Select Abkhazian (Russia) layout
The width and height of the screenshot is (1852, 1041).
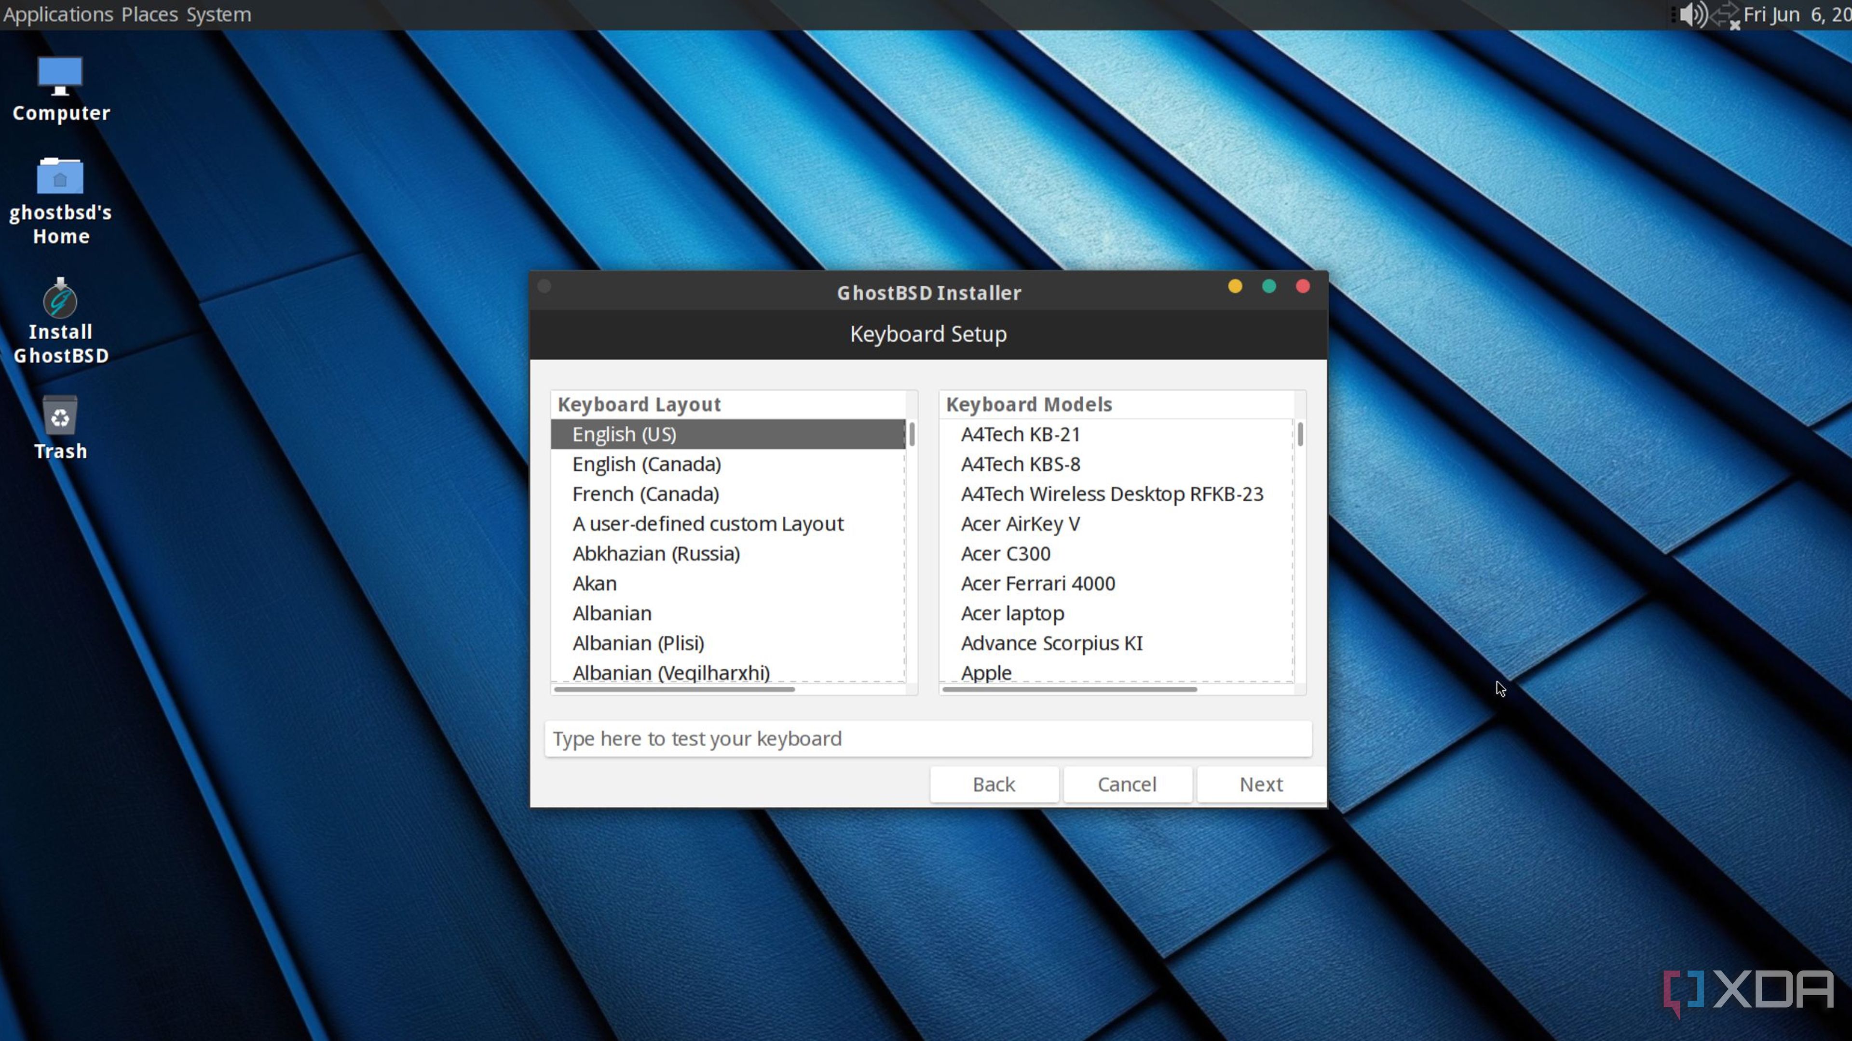pos(728,553)
